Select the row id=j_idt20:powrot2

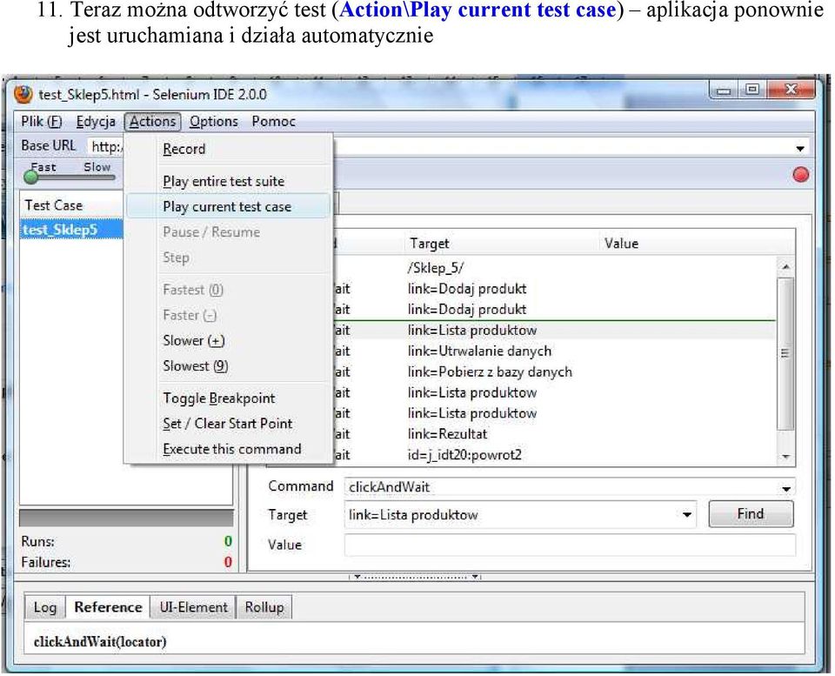click(x=554, y=455)
